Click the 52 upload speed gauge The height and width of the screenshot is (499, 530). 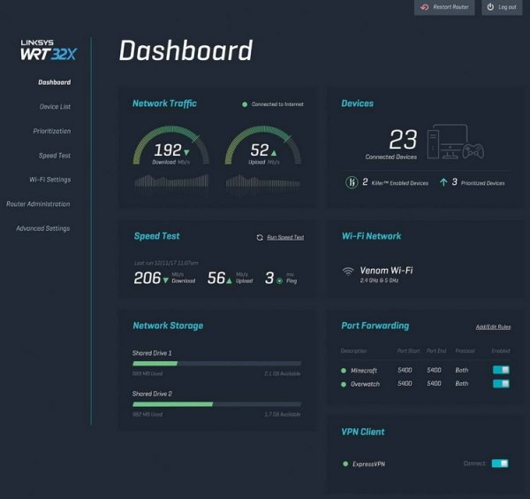pos(263,146)
